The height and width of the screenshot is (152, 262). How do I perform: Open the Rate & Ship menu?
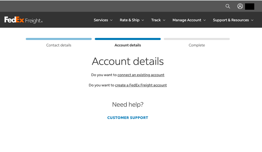point(132,20)
